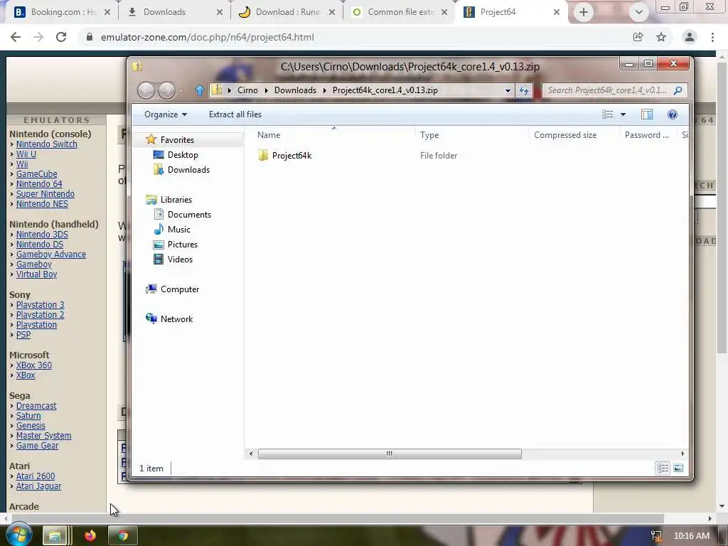Screen dimensions: 728x546
Task: Open the Organize dropdown menu
Action: [x=165, y=114]
